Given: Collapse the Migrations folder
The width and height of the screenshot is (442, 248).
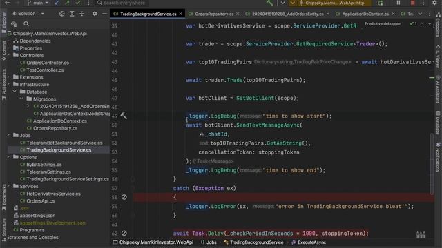Looking at the screenshot, I should pos(21,99).
